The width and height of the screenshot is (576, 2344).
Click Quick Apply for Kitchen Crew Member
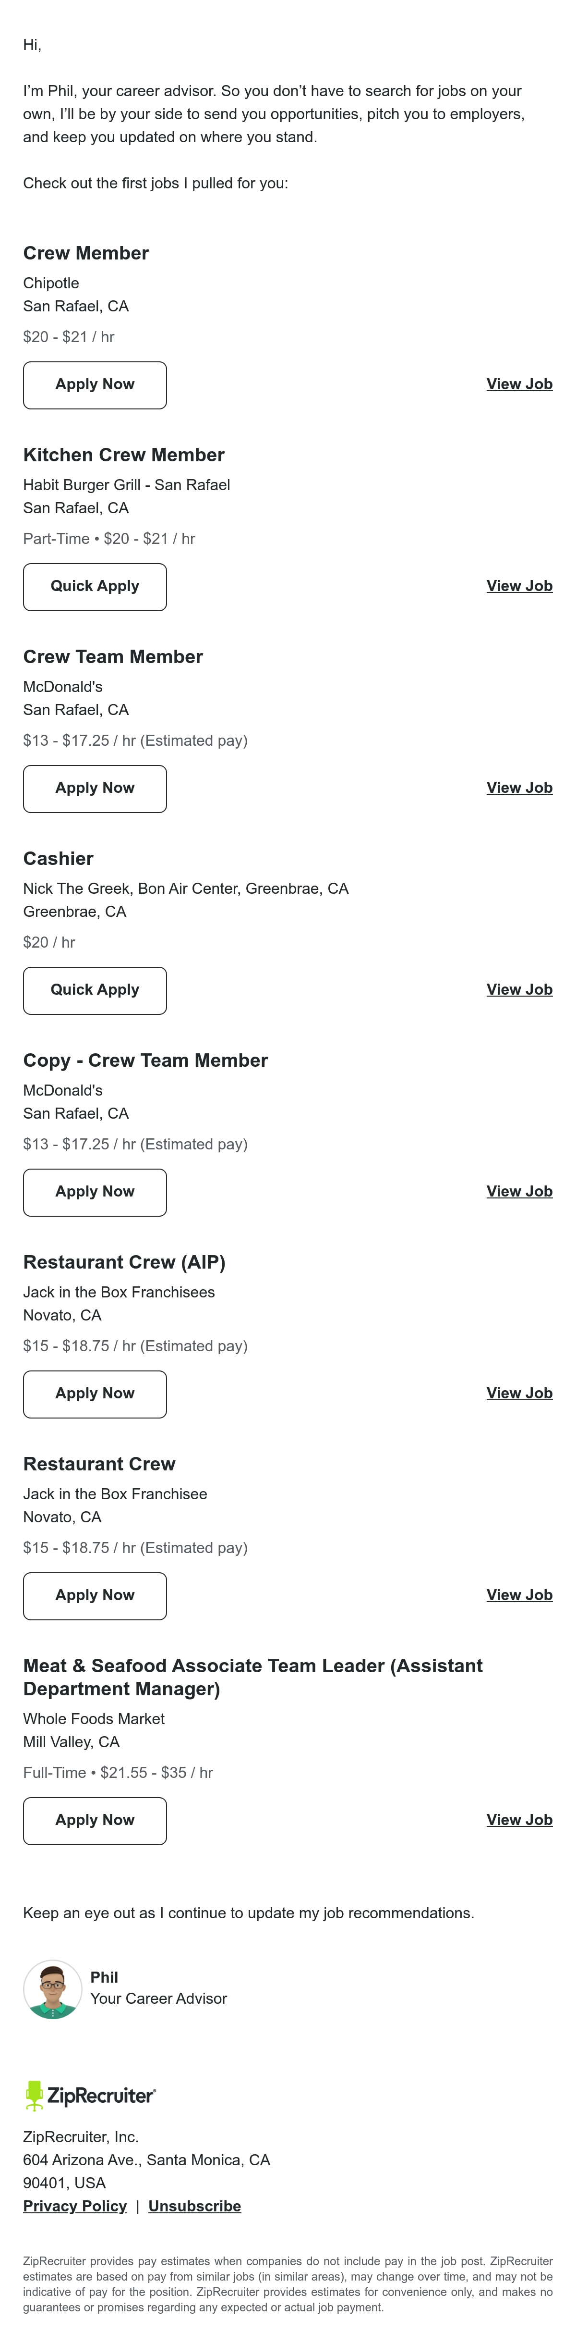(95, 587)
